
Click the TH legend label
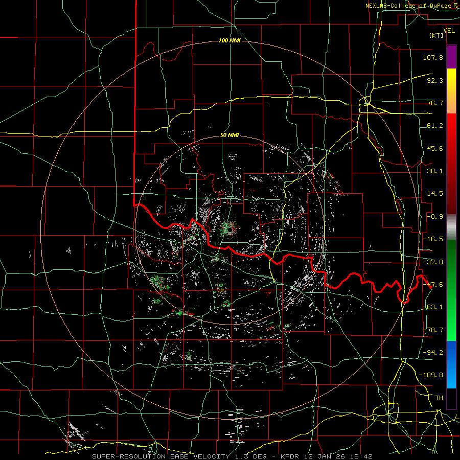point(439,398)
